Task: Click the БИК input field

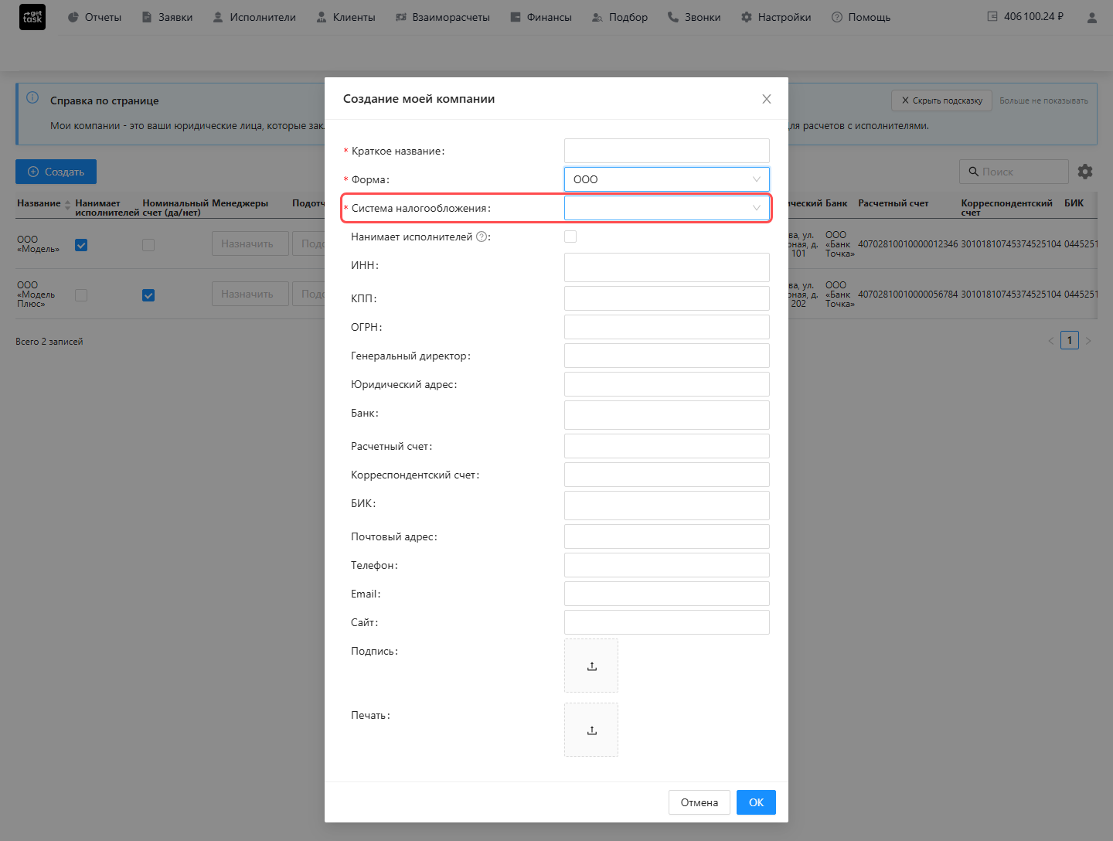Action: tap(667, 506)
